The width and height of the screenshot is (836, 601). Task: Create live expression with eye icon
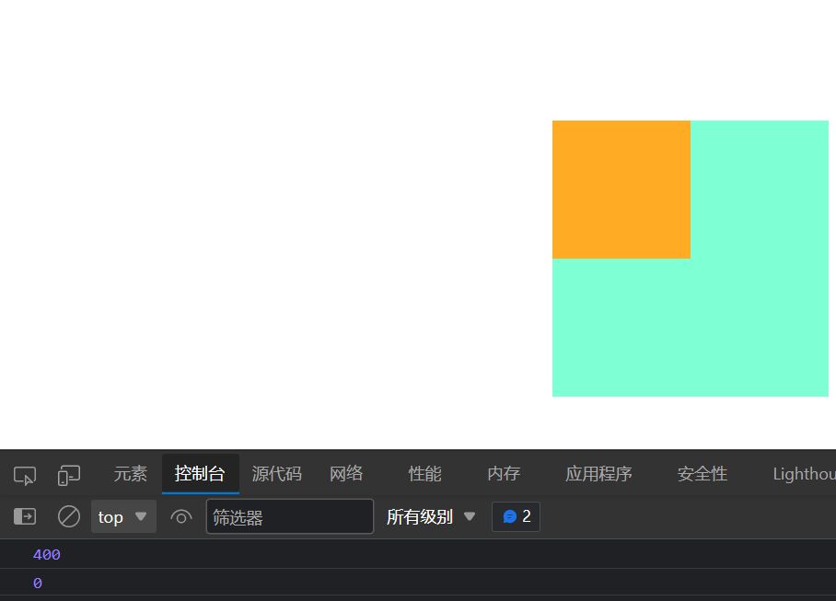coord(181,517)
